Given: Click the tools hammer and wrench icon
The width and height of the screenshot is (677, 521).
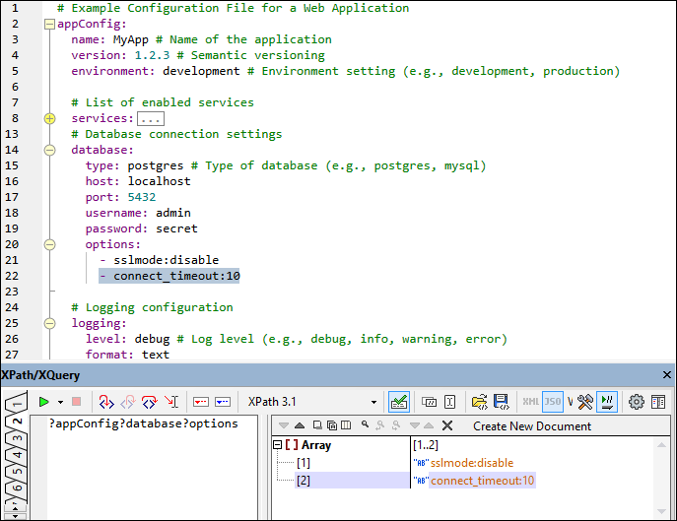Looking at the screenshot, I should point(585,402).
